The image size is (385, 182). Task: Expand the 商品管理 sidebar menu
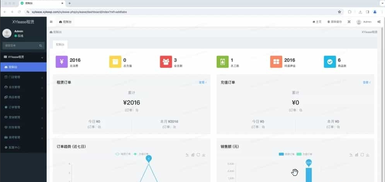click(23, 97)
